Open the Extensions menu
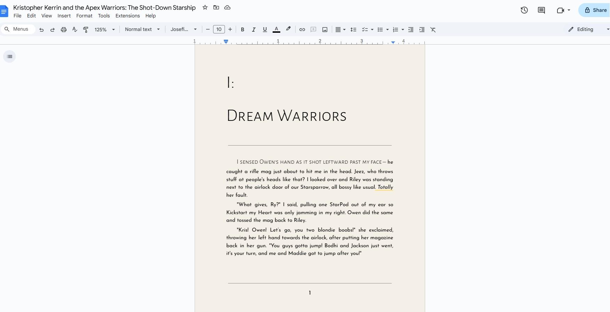The height and width of the screenshot is (312, 610). click(127, 16)
